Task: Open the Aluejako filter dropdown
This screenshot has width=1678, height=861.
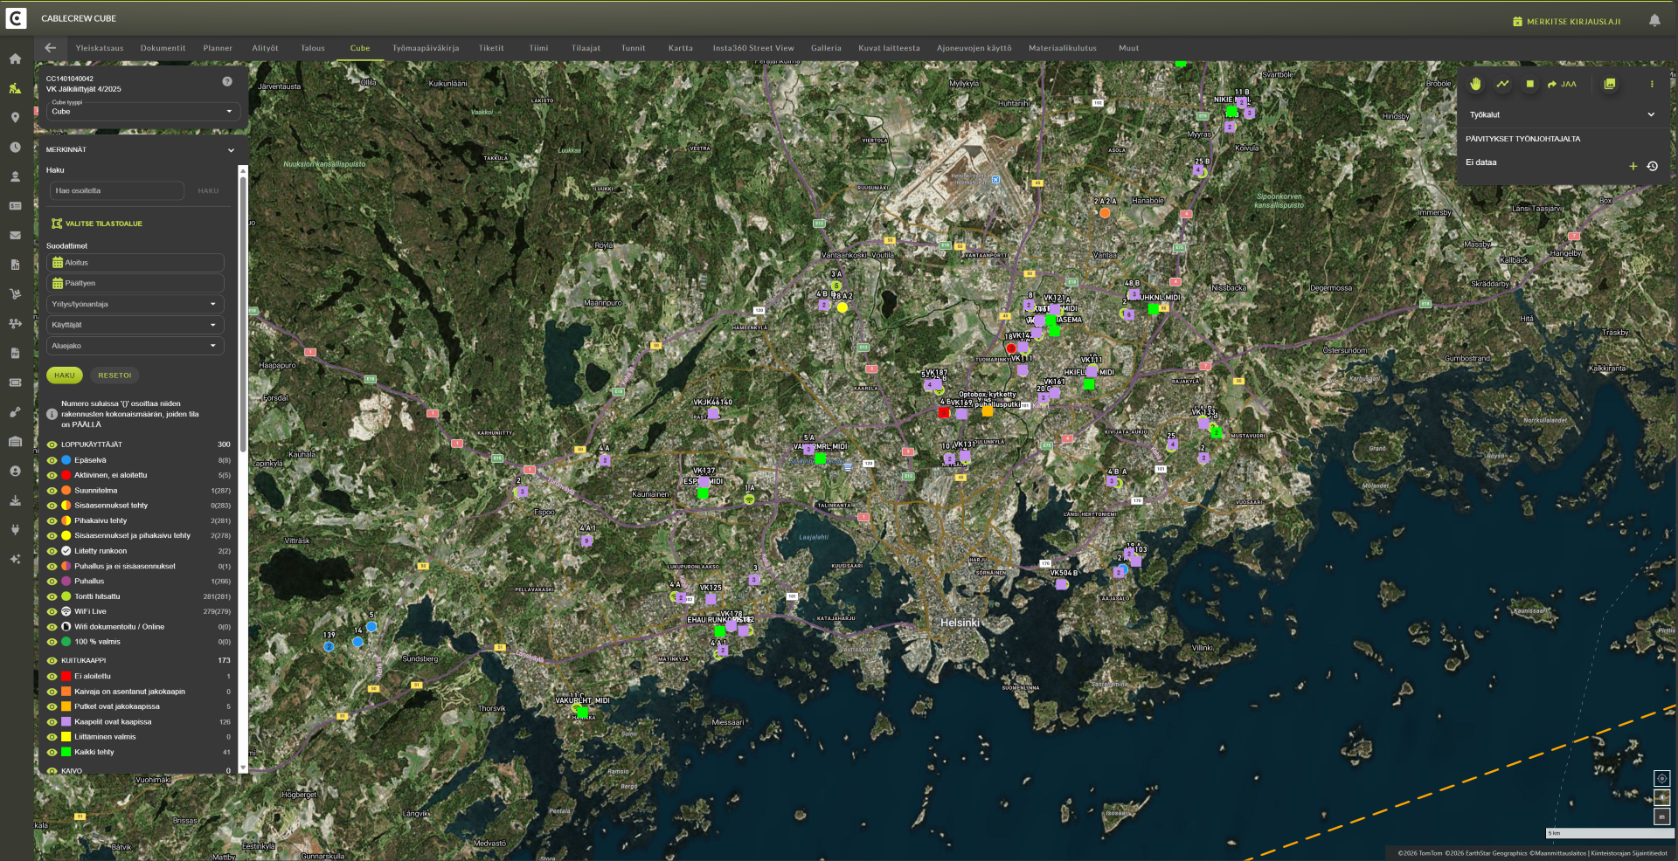Action: [135, 346]
